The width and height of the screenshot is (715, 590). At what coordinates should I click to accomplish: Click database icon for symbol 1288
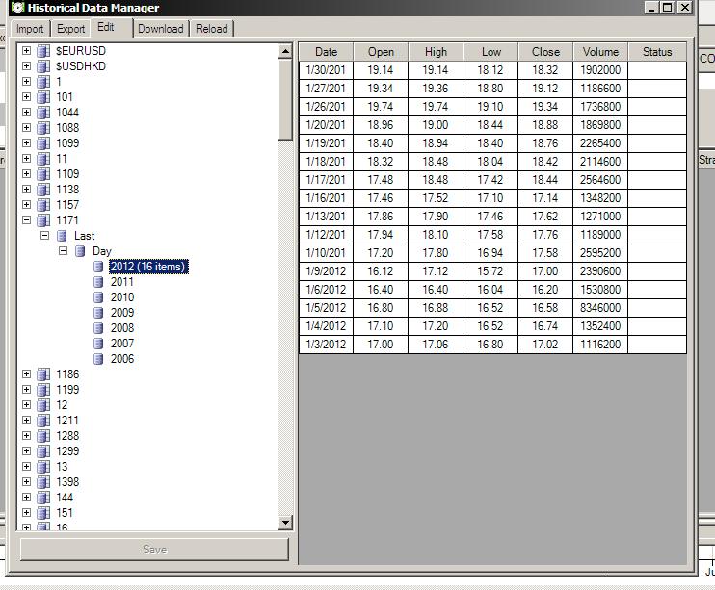click(x=43, y=436)
